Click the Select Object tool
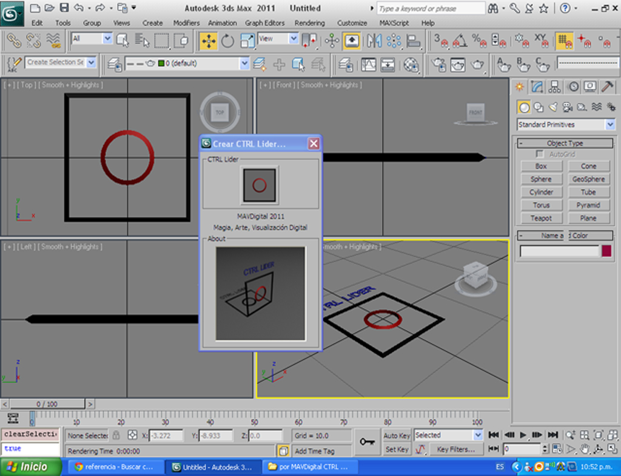Image resolution: width=621 pixels, height=476 pixels. coord(123,41)
